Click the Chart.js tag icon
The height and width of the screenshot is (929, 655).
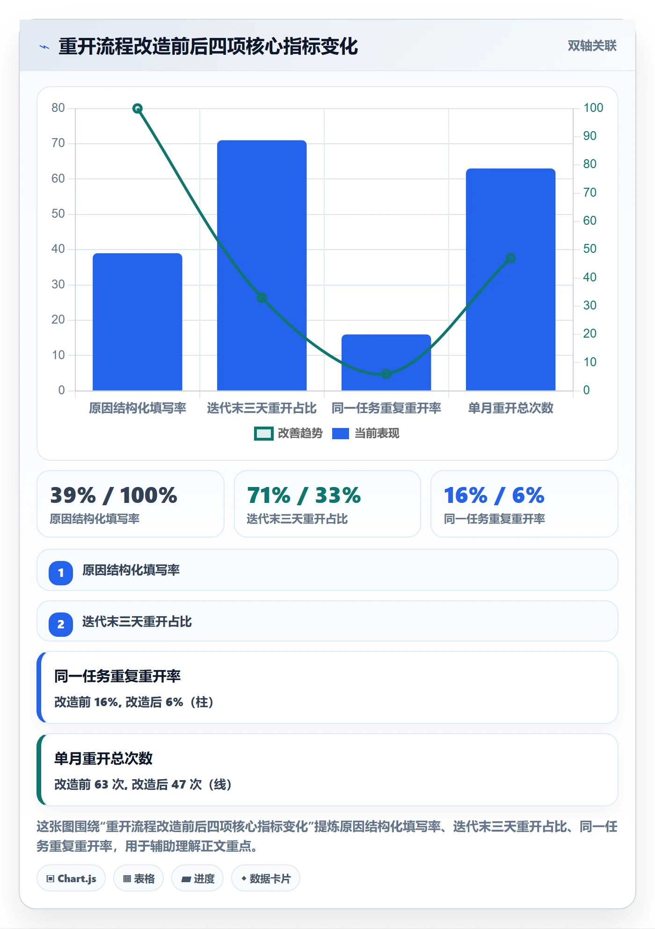51,879
